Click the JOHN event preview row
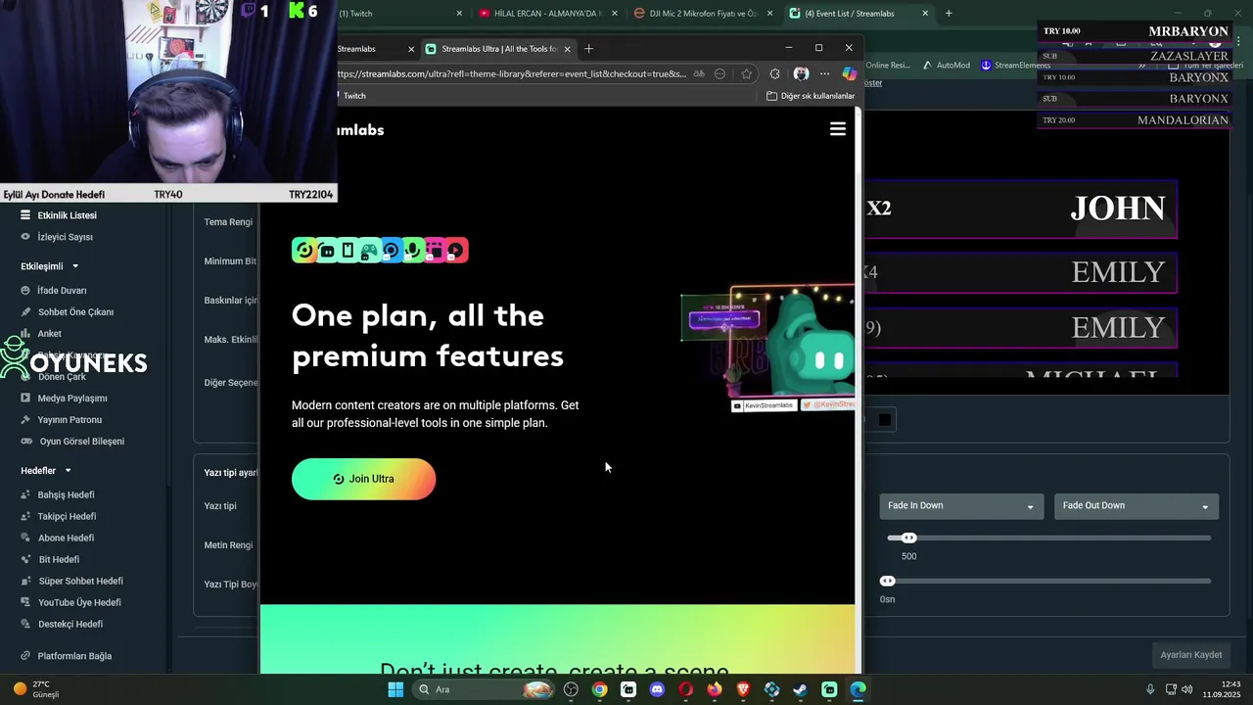 pyautogui.click(x=1019, y=209)
